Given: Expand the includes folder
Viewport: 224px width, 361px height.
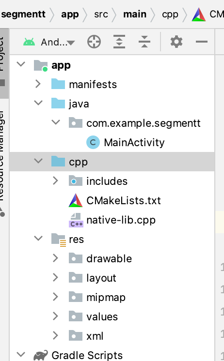Looking at the screenshot, I should tap(55, 180).
